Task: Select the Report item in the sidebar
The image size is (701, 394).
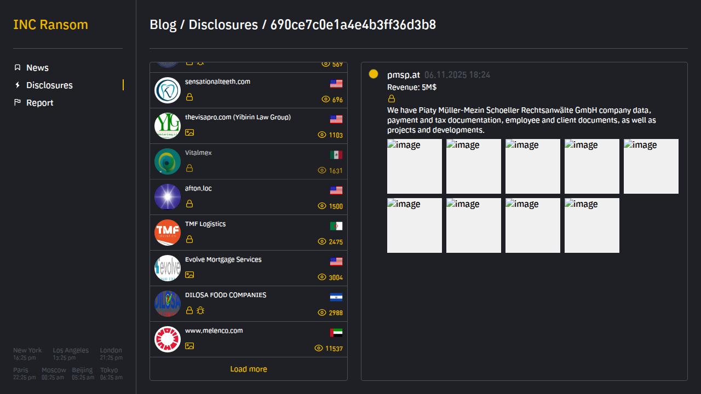Action: pyautogui.click(x=39, y=103)
